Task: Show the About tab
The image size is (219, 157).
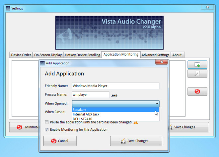Action: point(177,55)
